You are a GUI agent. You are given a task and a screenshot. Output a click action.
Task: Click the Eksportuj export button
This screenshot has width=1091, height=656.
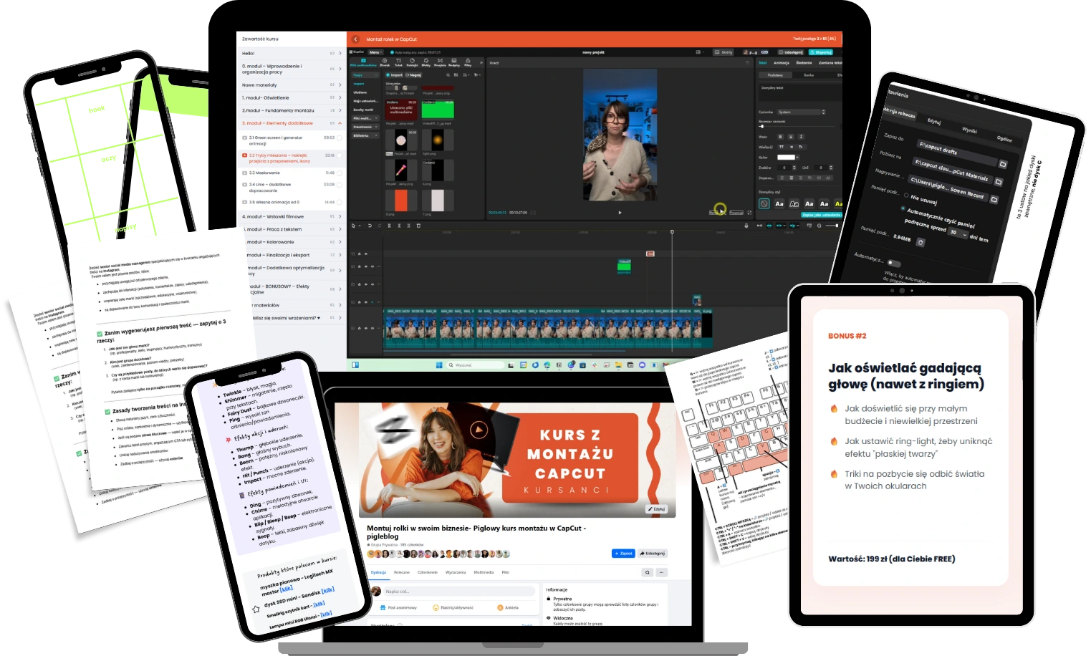click(x=821, y=52)
